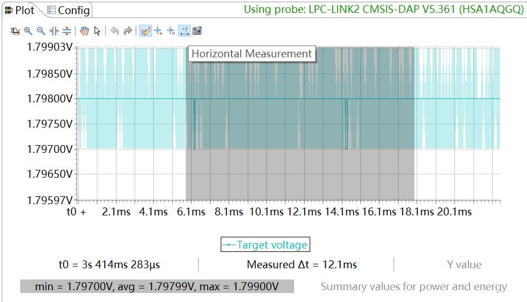Click the camera snapshot icon
The width and height of the screenshot is (527, 302).
click(197, 31)
